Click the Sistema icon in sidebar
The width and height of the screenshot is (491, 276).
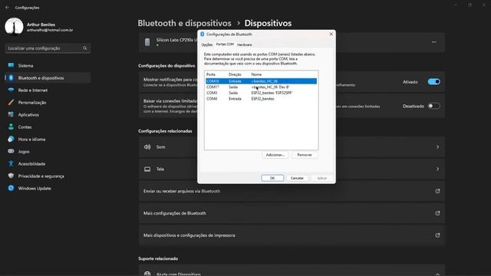tap(11, 65)
